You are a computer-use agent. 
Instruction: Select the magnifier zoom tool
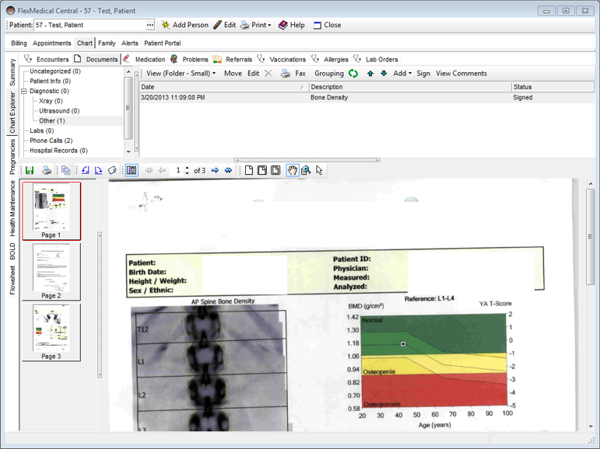pyautogui.click(x=306, y=170)
